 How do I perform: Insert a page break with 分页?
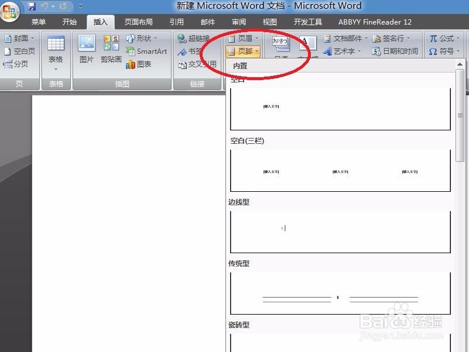16,64
